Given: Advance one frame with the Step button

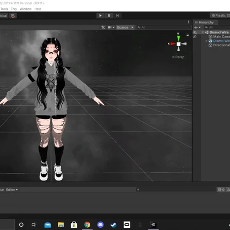Looking at the screenshot, I should [x=117, y=15].
